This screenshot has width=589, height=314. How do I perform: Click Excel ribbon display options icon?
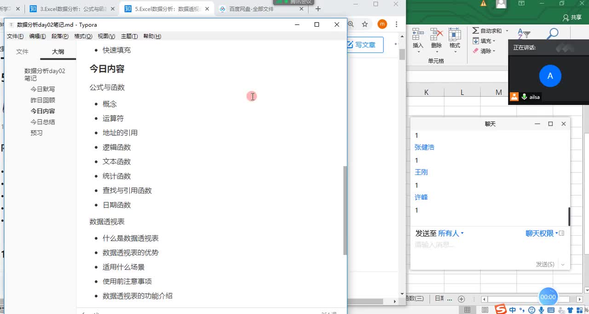click(521, 4)
